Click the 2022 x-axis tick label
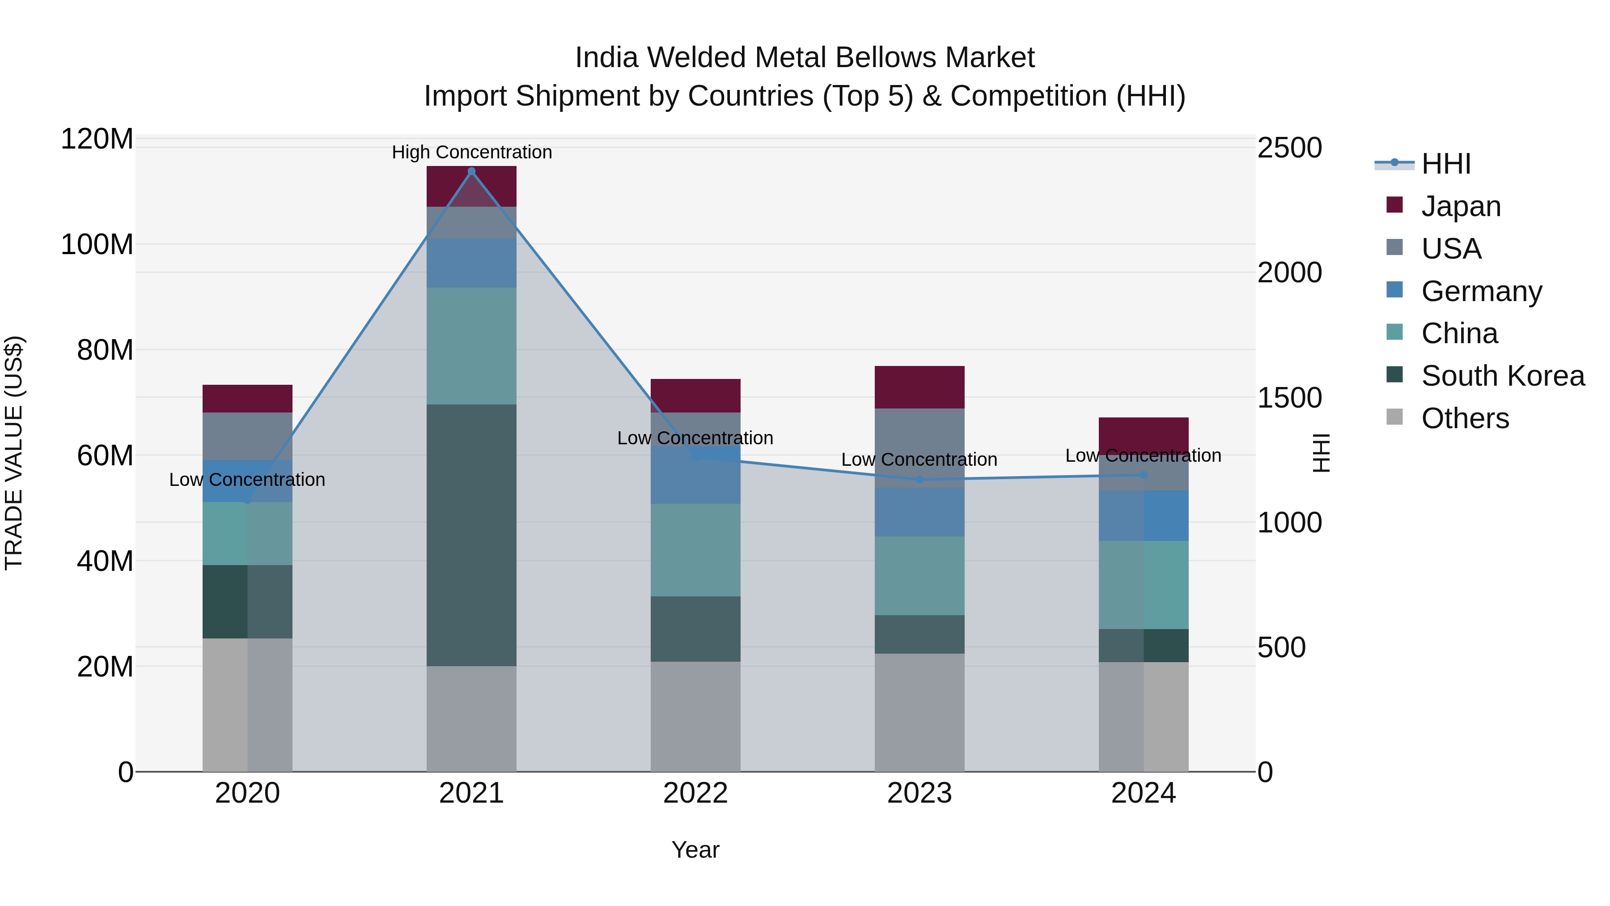Screen dimensions: 1610x906 (695, 793)
